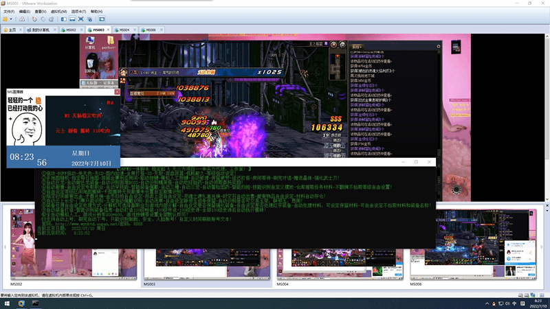Click the console icon in Windows taskbar
Viewport: 550px width, 309px height.
point(36,304)
